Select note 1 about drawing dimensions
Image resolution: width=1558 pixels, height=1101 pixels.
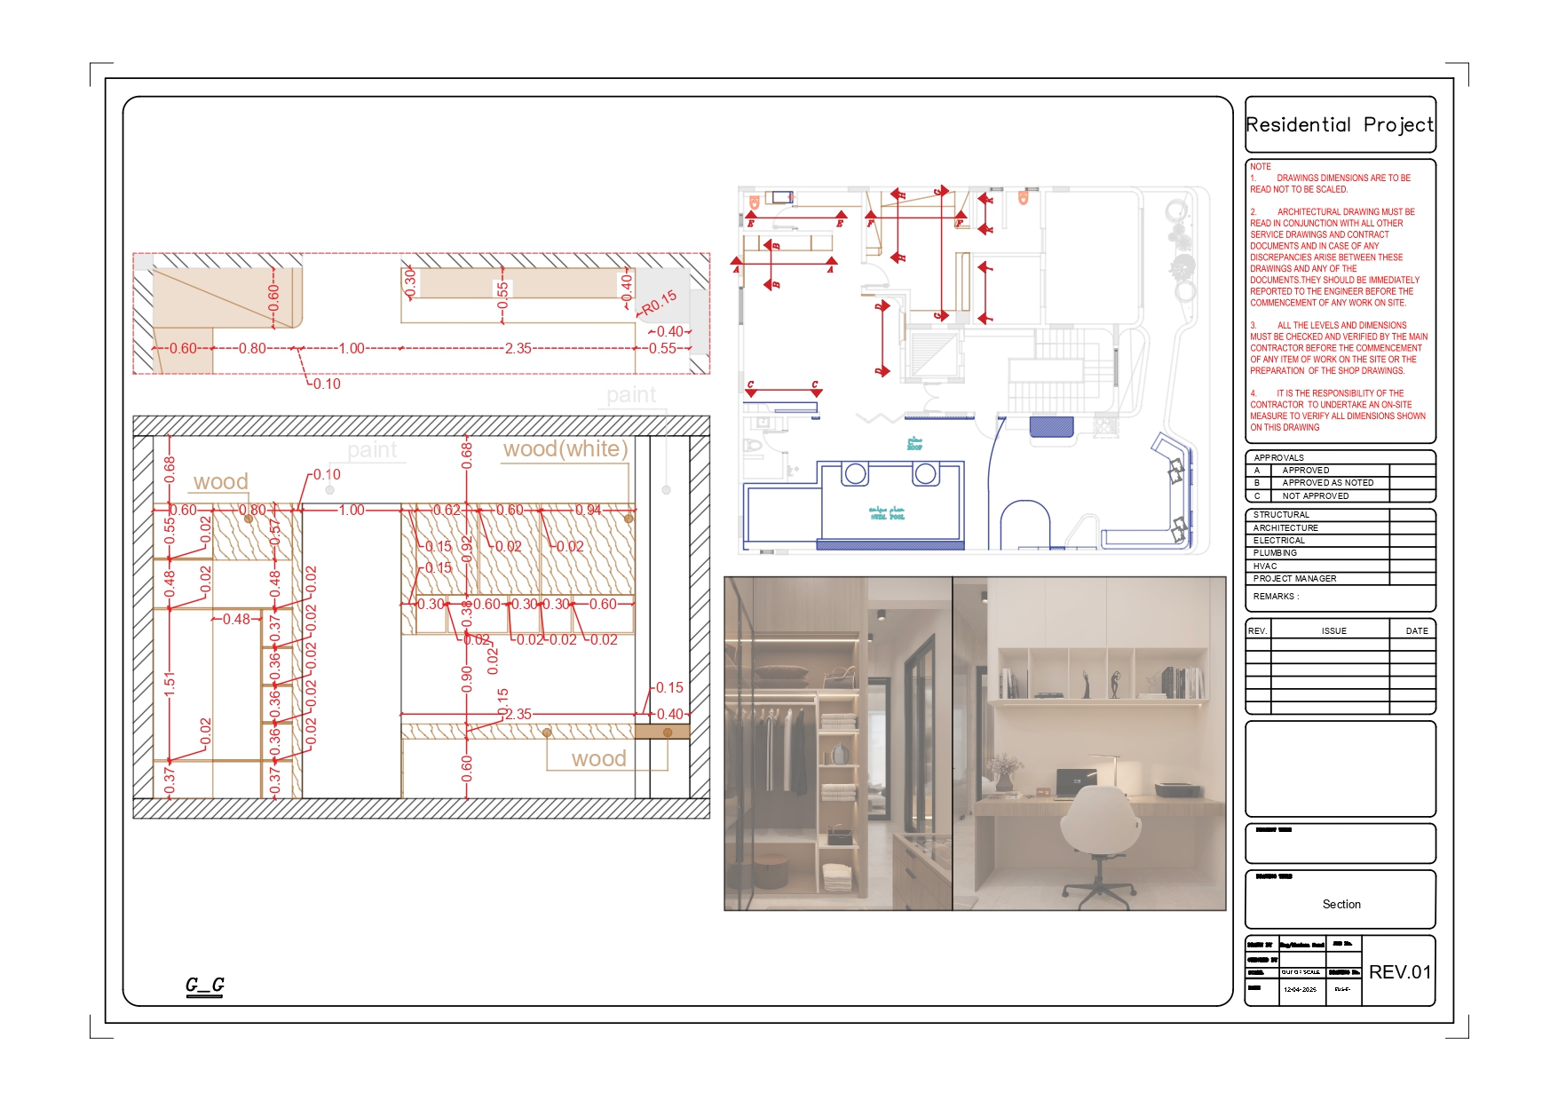1330,184
